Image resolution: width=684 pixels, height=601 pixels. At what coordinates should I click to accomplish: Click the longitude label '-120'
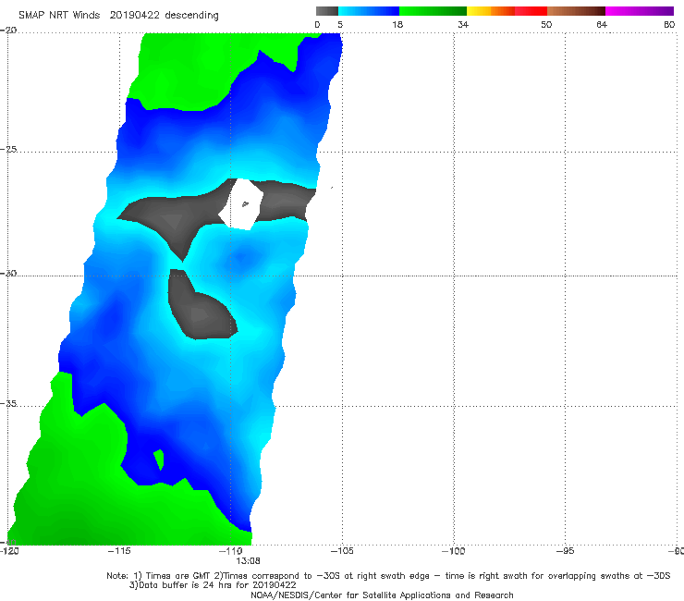[9, 551]
